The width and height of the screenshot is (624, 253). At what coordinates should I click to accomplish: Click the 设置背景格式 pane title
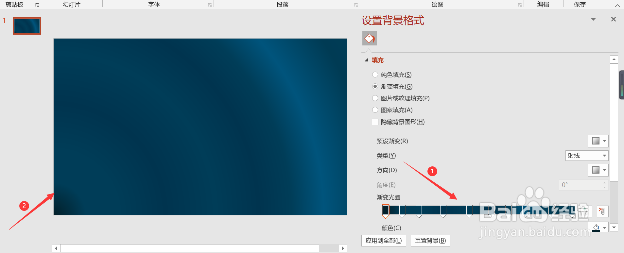393,20
